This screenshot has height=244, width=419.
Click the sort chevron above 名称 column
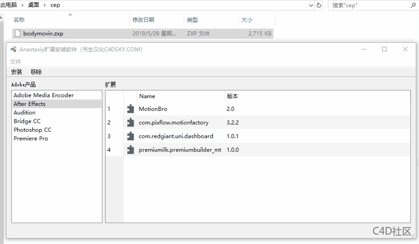point(70,15)
